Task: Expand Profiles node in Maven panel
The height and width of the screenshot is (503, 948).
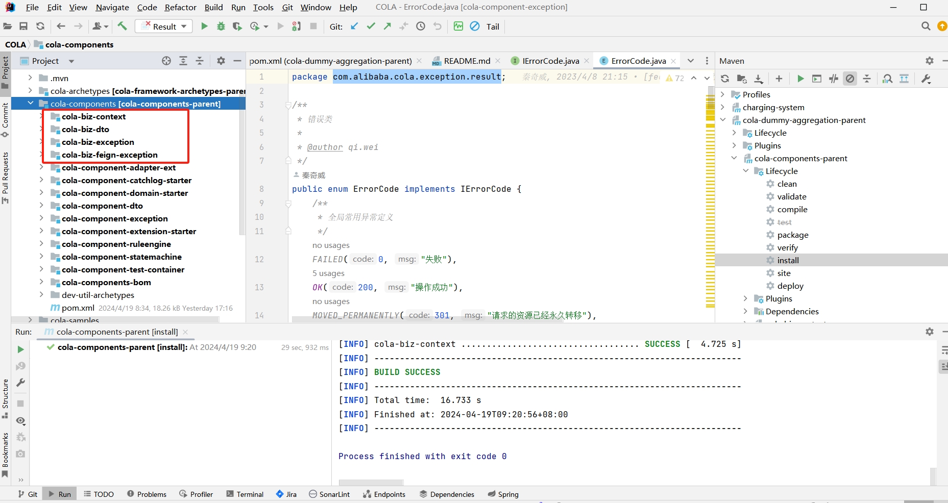Action: (x=722, y=94)
